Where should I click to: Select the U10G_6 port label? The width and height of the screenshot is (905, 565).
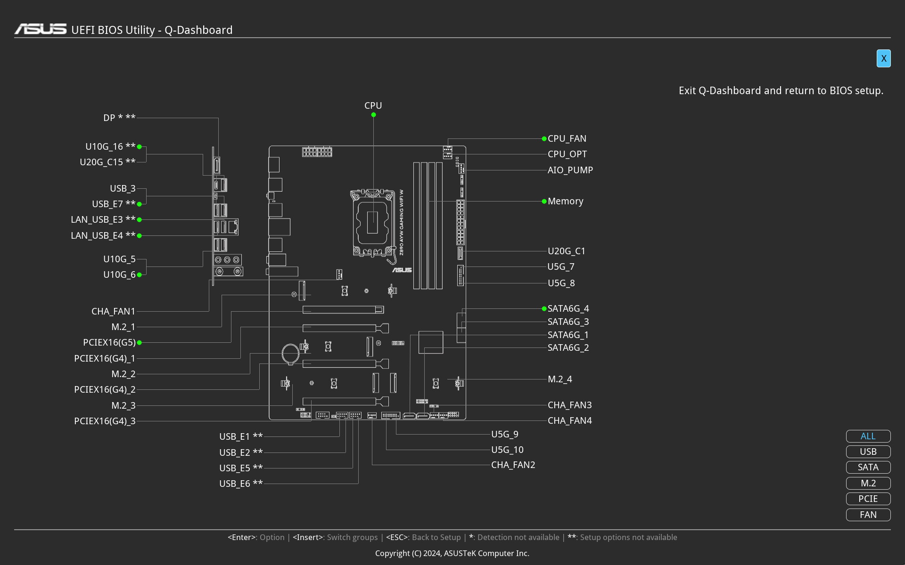tap(119, 274)
